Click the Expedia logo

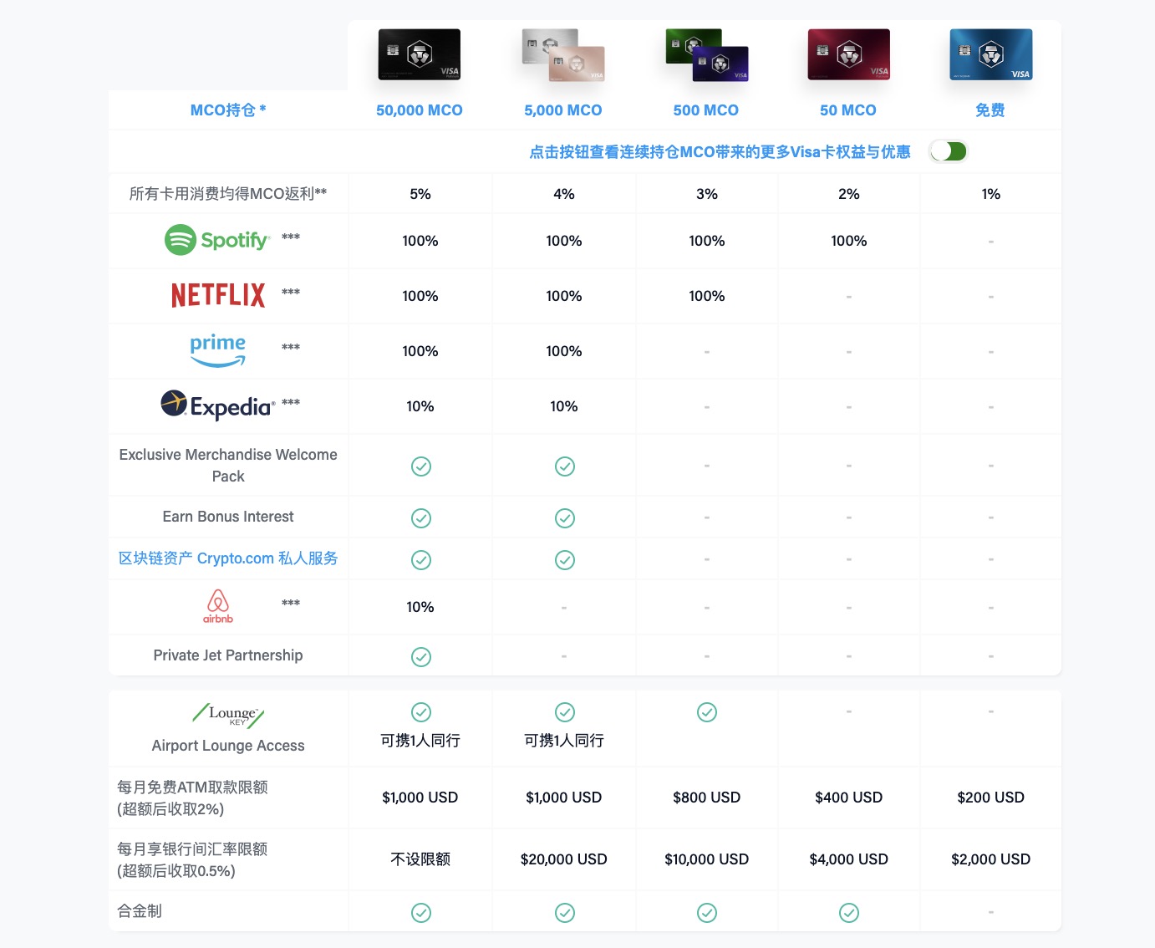(218, 405)
